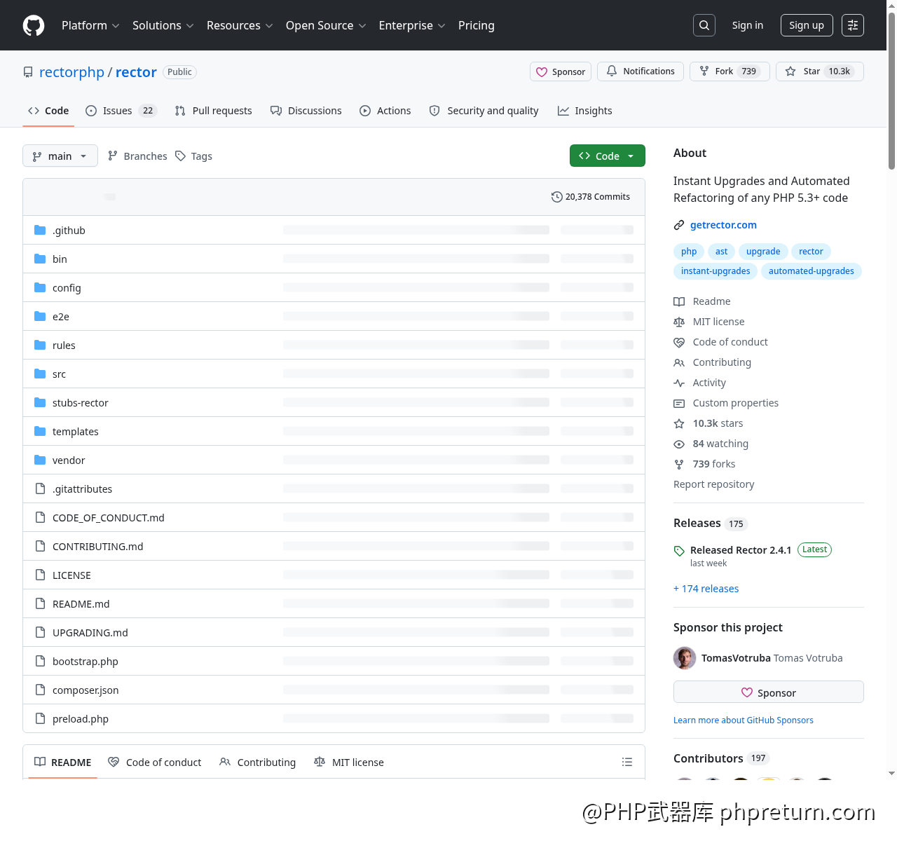The height and width of the screenshot is (841, 897).
Task: Click Learn more about GitHub Sponsors
Action: tap(744, 720)
